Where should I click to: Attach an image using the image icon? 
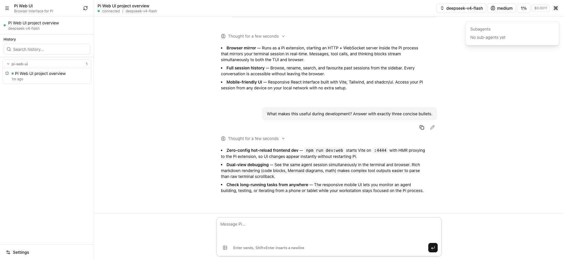(225, 248)
